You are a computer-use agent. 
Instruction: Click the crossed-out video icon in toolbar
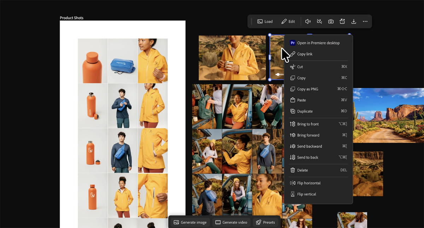pos(319,21)
